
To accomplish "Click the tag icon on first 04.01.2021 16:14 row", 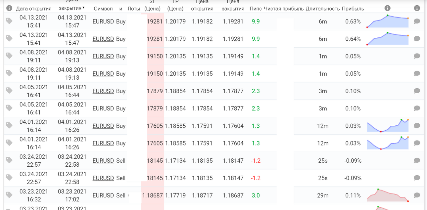I will [x=9, y=125].
